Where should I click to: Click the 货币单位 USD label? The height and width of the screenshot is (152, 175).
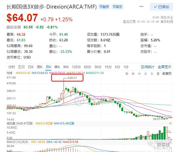coord(19,57)
